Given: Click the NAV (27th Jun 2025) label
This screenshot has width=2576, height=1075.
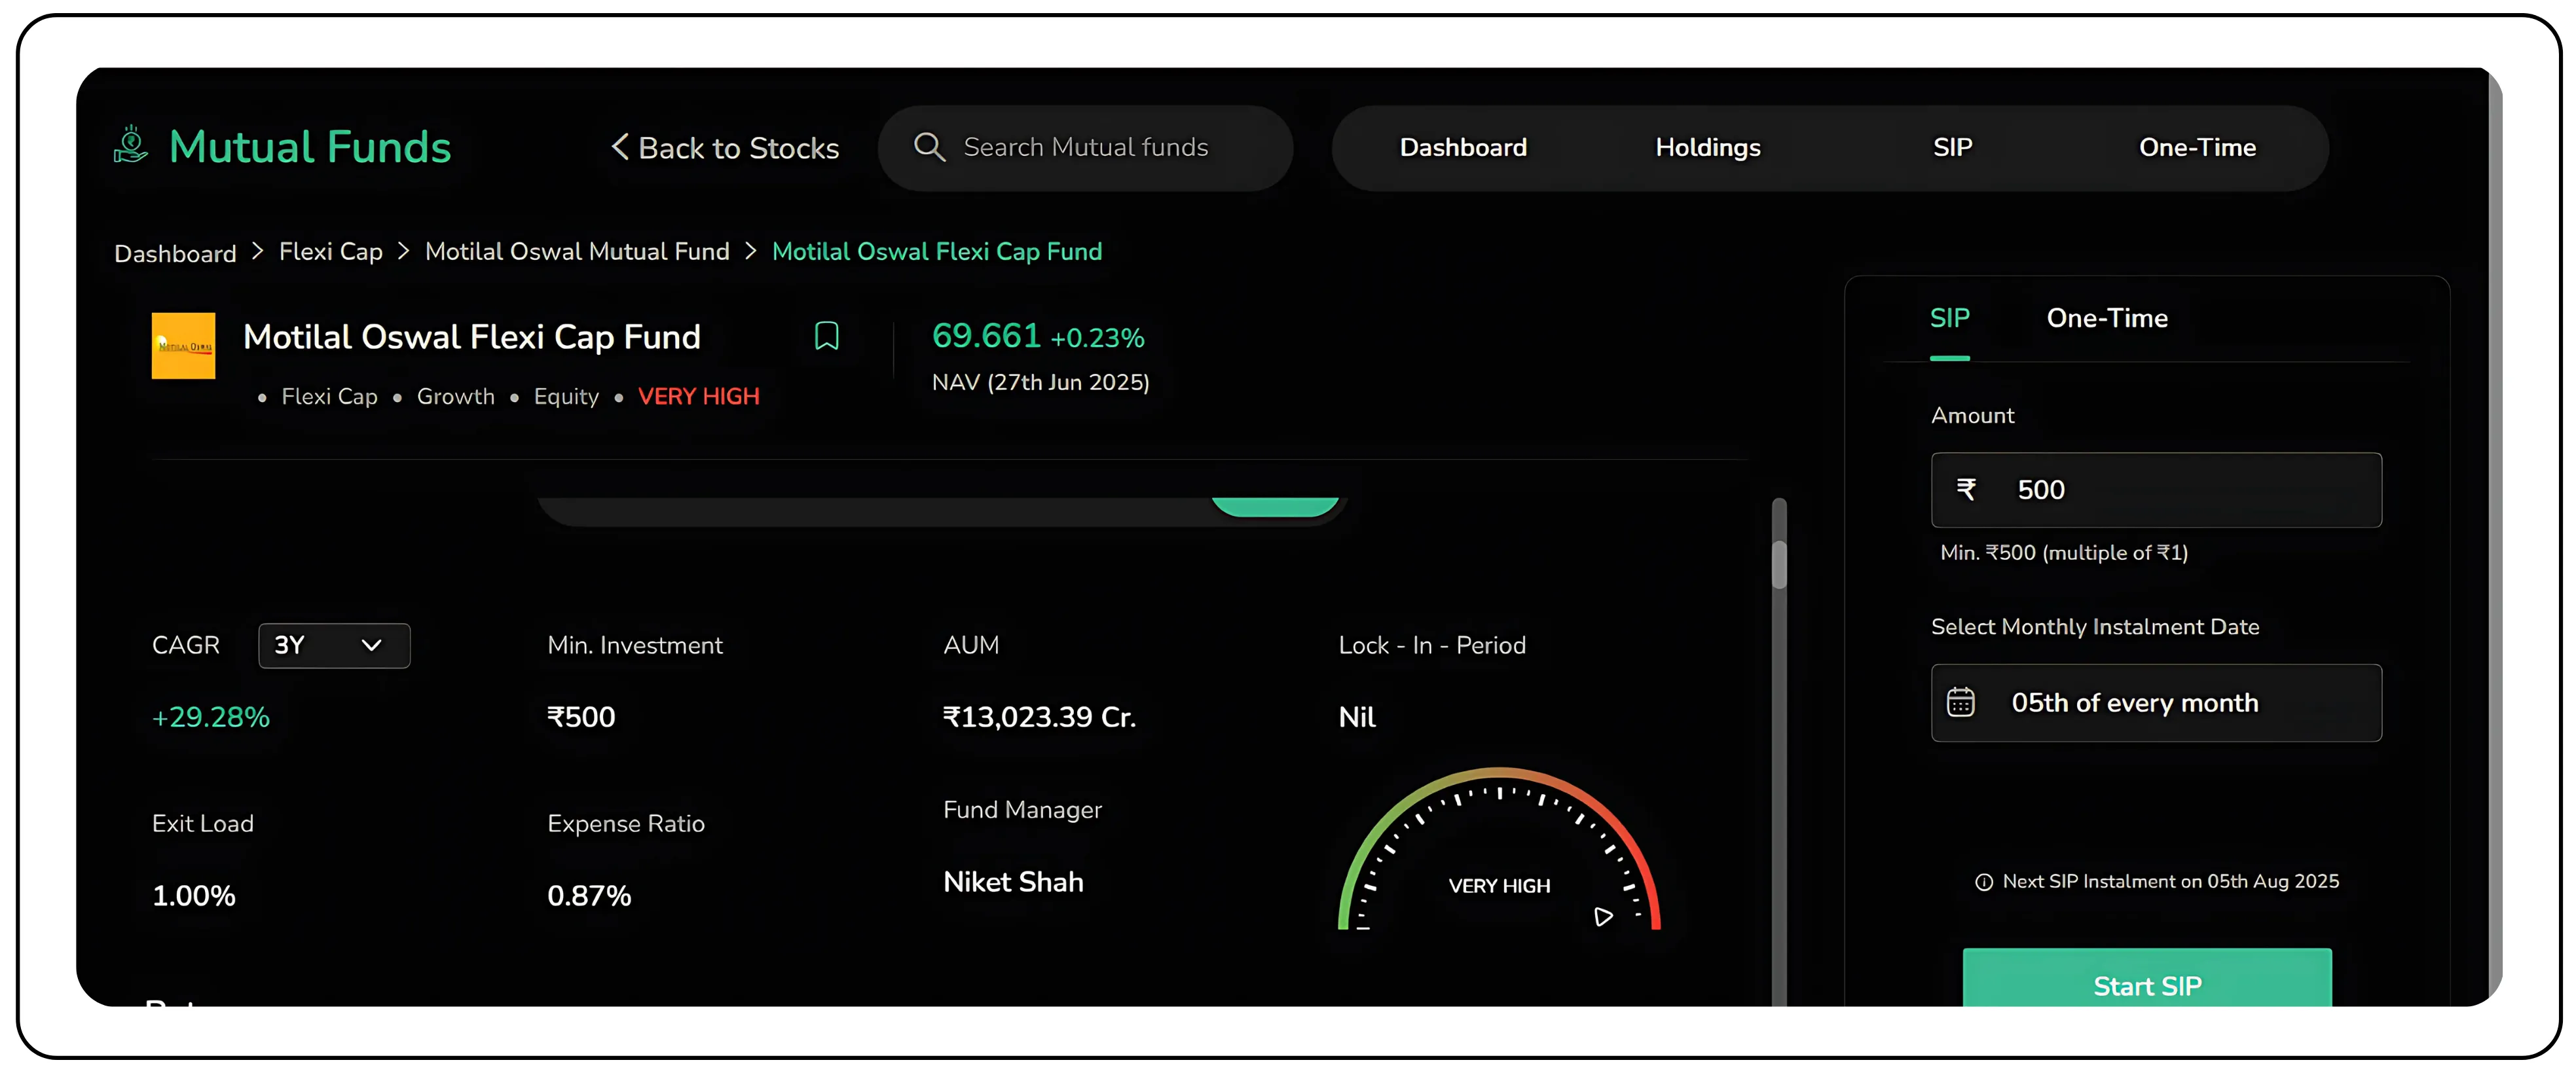Looking at the screenshot, I should click(x=1040, y=383).
